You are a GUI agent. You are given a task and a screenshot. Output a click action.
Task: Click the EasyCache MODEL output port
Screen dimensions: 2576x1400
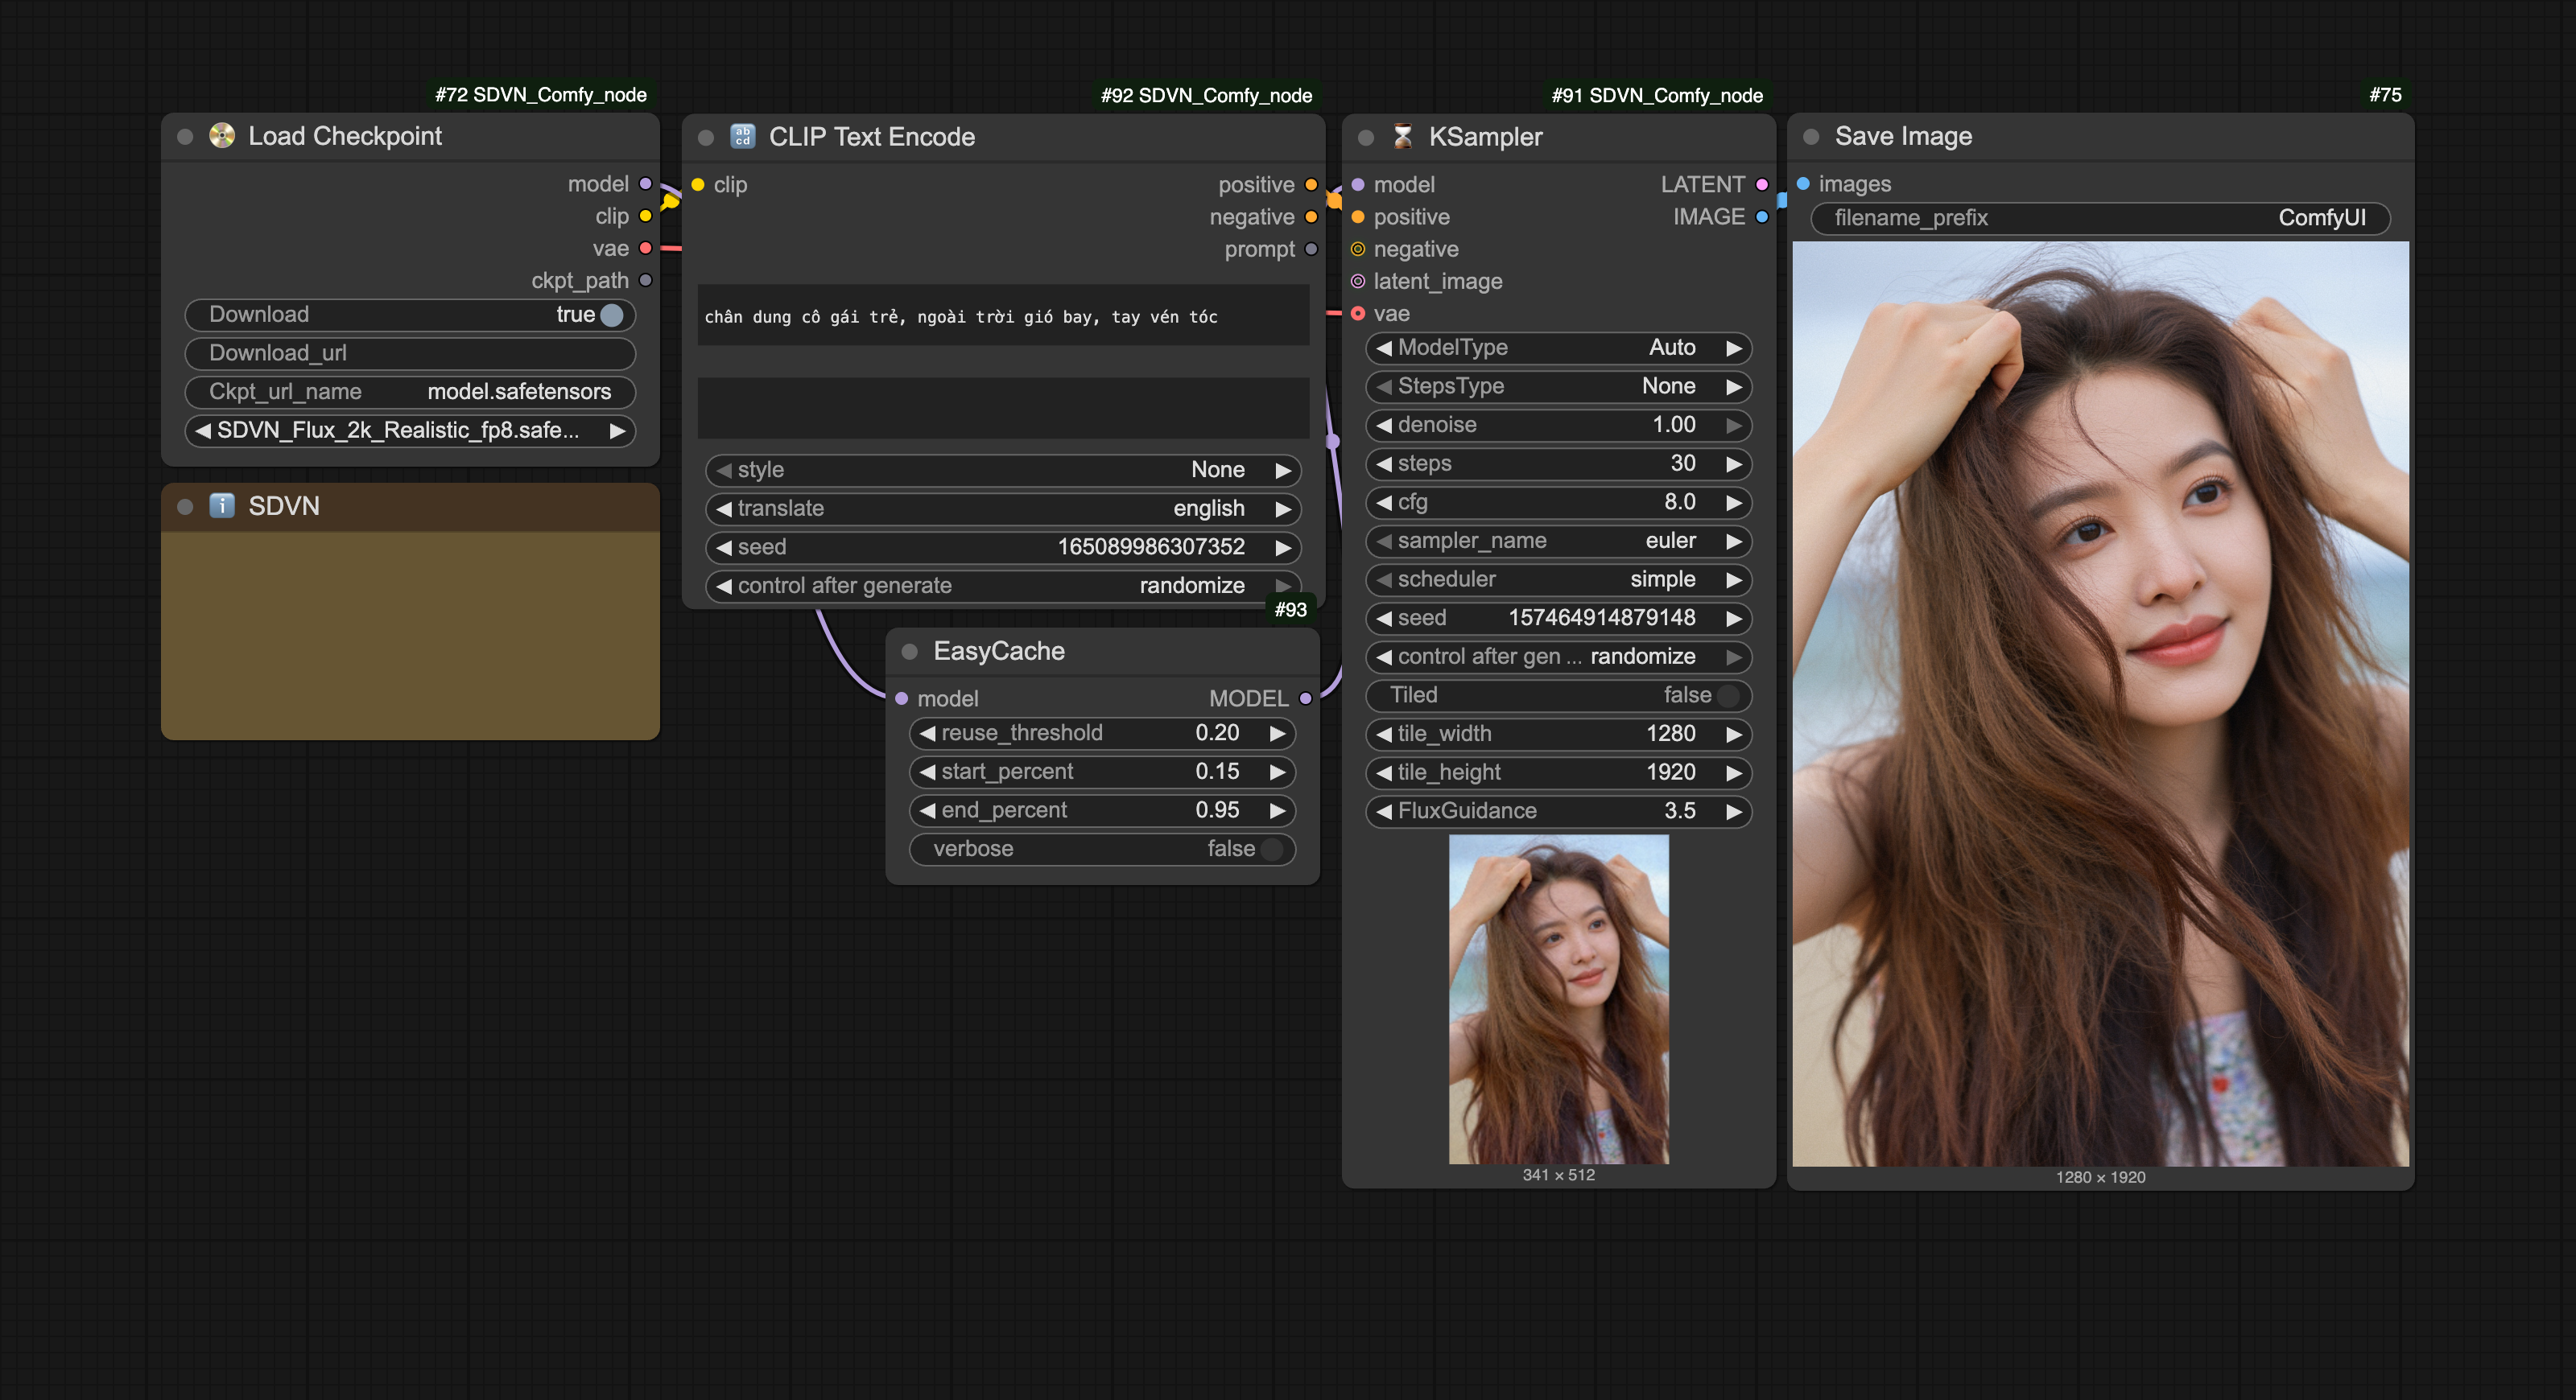(x=1305, y=698)
